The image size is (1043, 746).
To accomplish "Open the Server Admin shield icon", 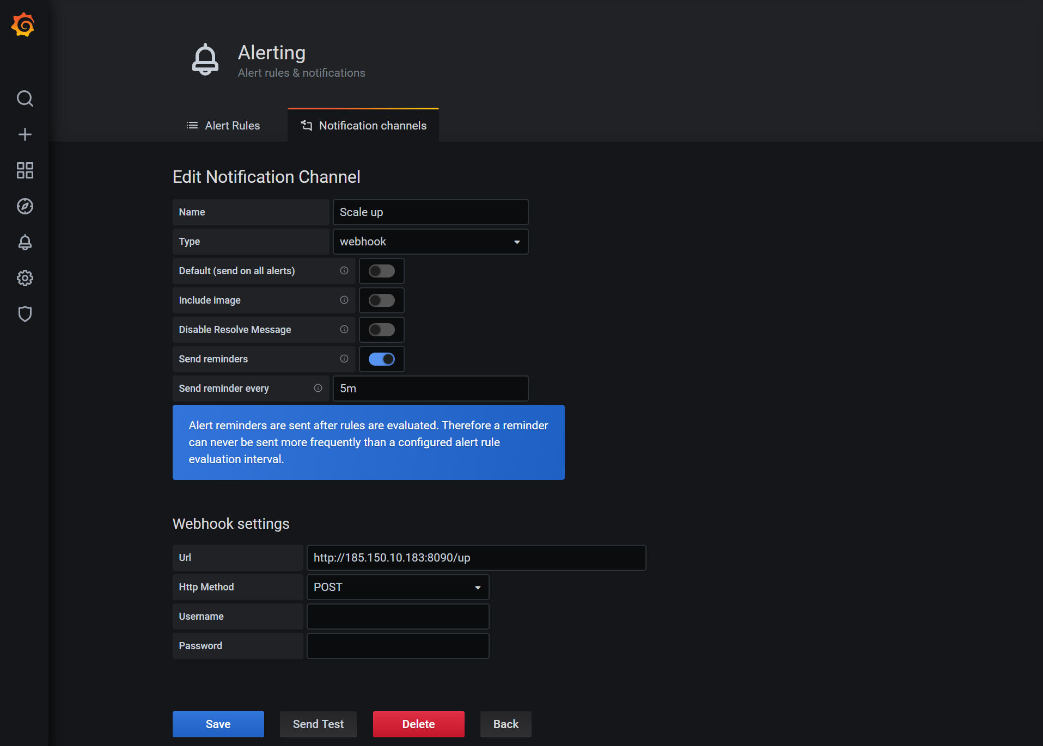I will (25, 314).
